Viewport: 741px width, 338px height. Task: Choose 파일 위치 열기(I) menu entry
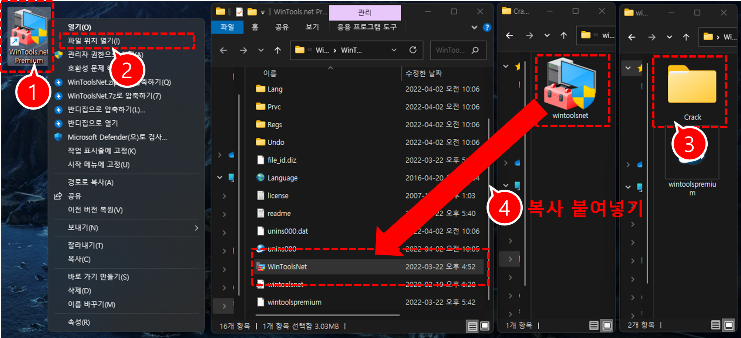94,41
